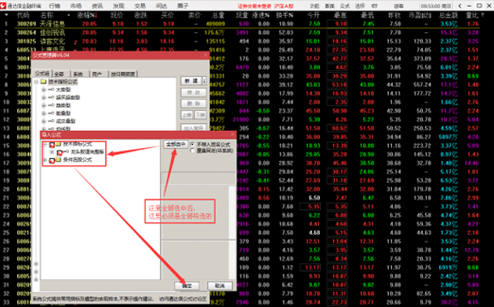Expand the 大势型 tree node
Viewport: 494px width, 307px height.
pyautogui.click(x=43, y=89)
